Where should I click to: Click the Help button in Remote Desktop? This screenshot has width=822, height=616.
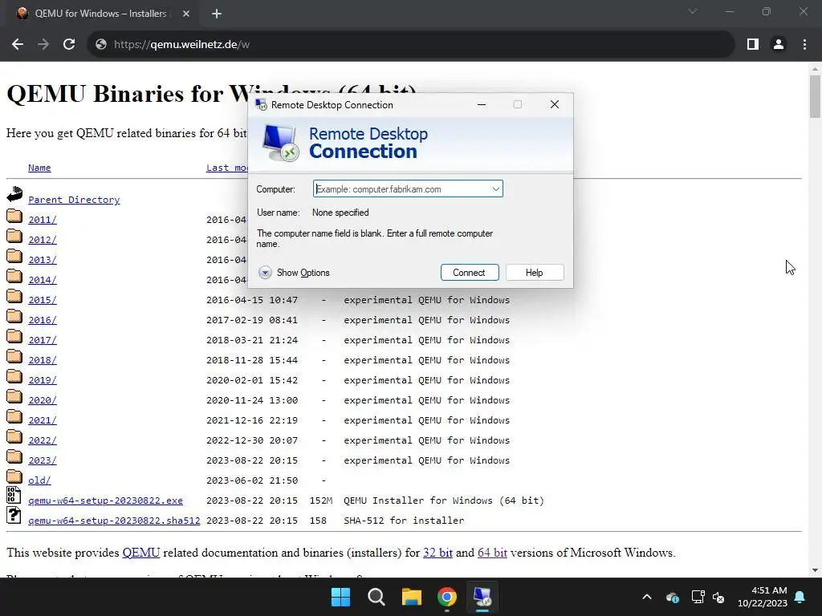point(534,273)
